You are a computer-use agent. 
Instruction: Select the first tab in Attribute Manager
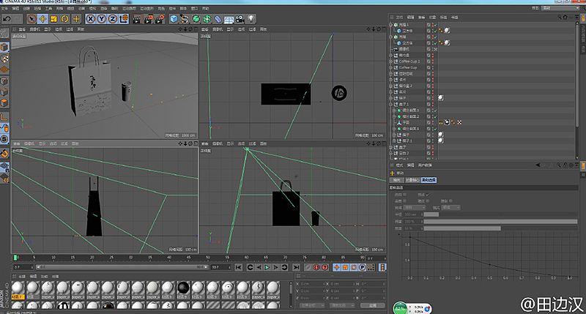pyautogui.click(x=396, y=180)
